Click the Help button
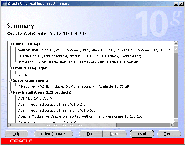Image resolution: width=185 pixels, height=145 pixels. (16, 134)
